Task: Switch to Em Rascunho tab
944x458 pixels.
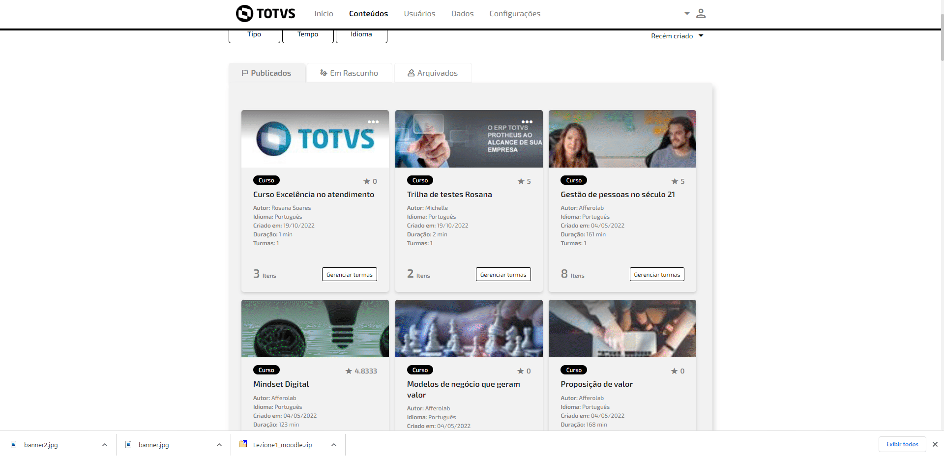Action: [x=349, y=73]
